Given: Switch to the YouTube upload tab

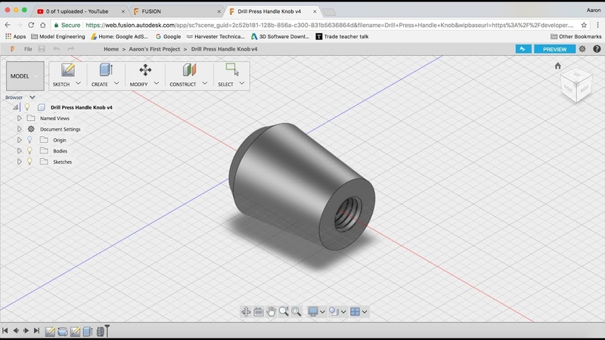Looking at the screenshot, I should tap(80, 11).
